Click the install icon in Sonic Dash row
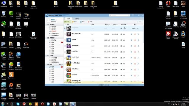 [131, 58]
